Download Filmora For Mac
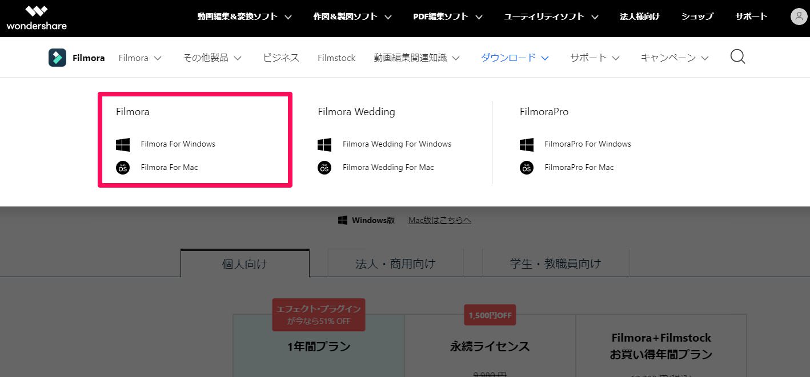Screen dimensions: 810x377 pyautogui.click(x=170, y=168)
